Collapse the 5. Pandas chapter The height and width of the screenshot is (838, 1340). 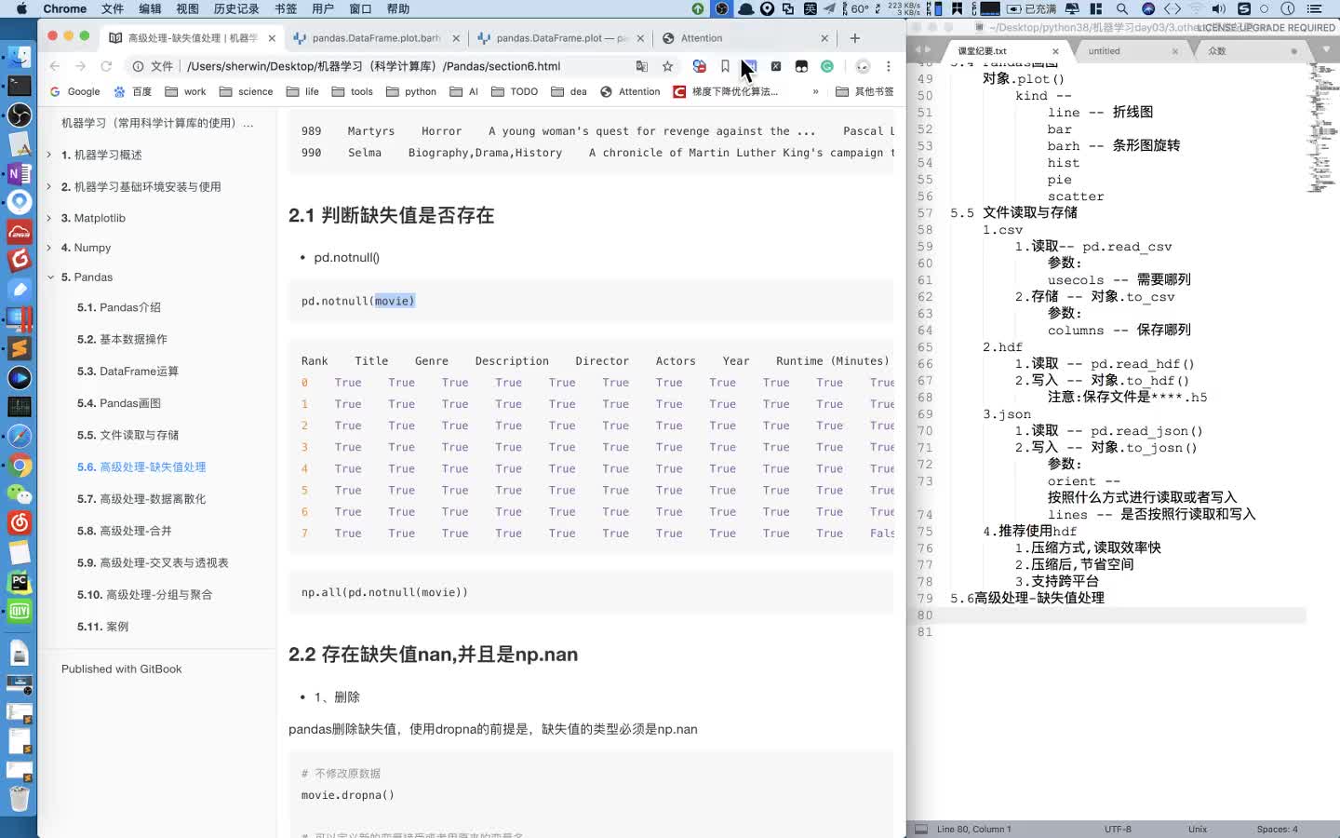tap(49, 277)
